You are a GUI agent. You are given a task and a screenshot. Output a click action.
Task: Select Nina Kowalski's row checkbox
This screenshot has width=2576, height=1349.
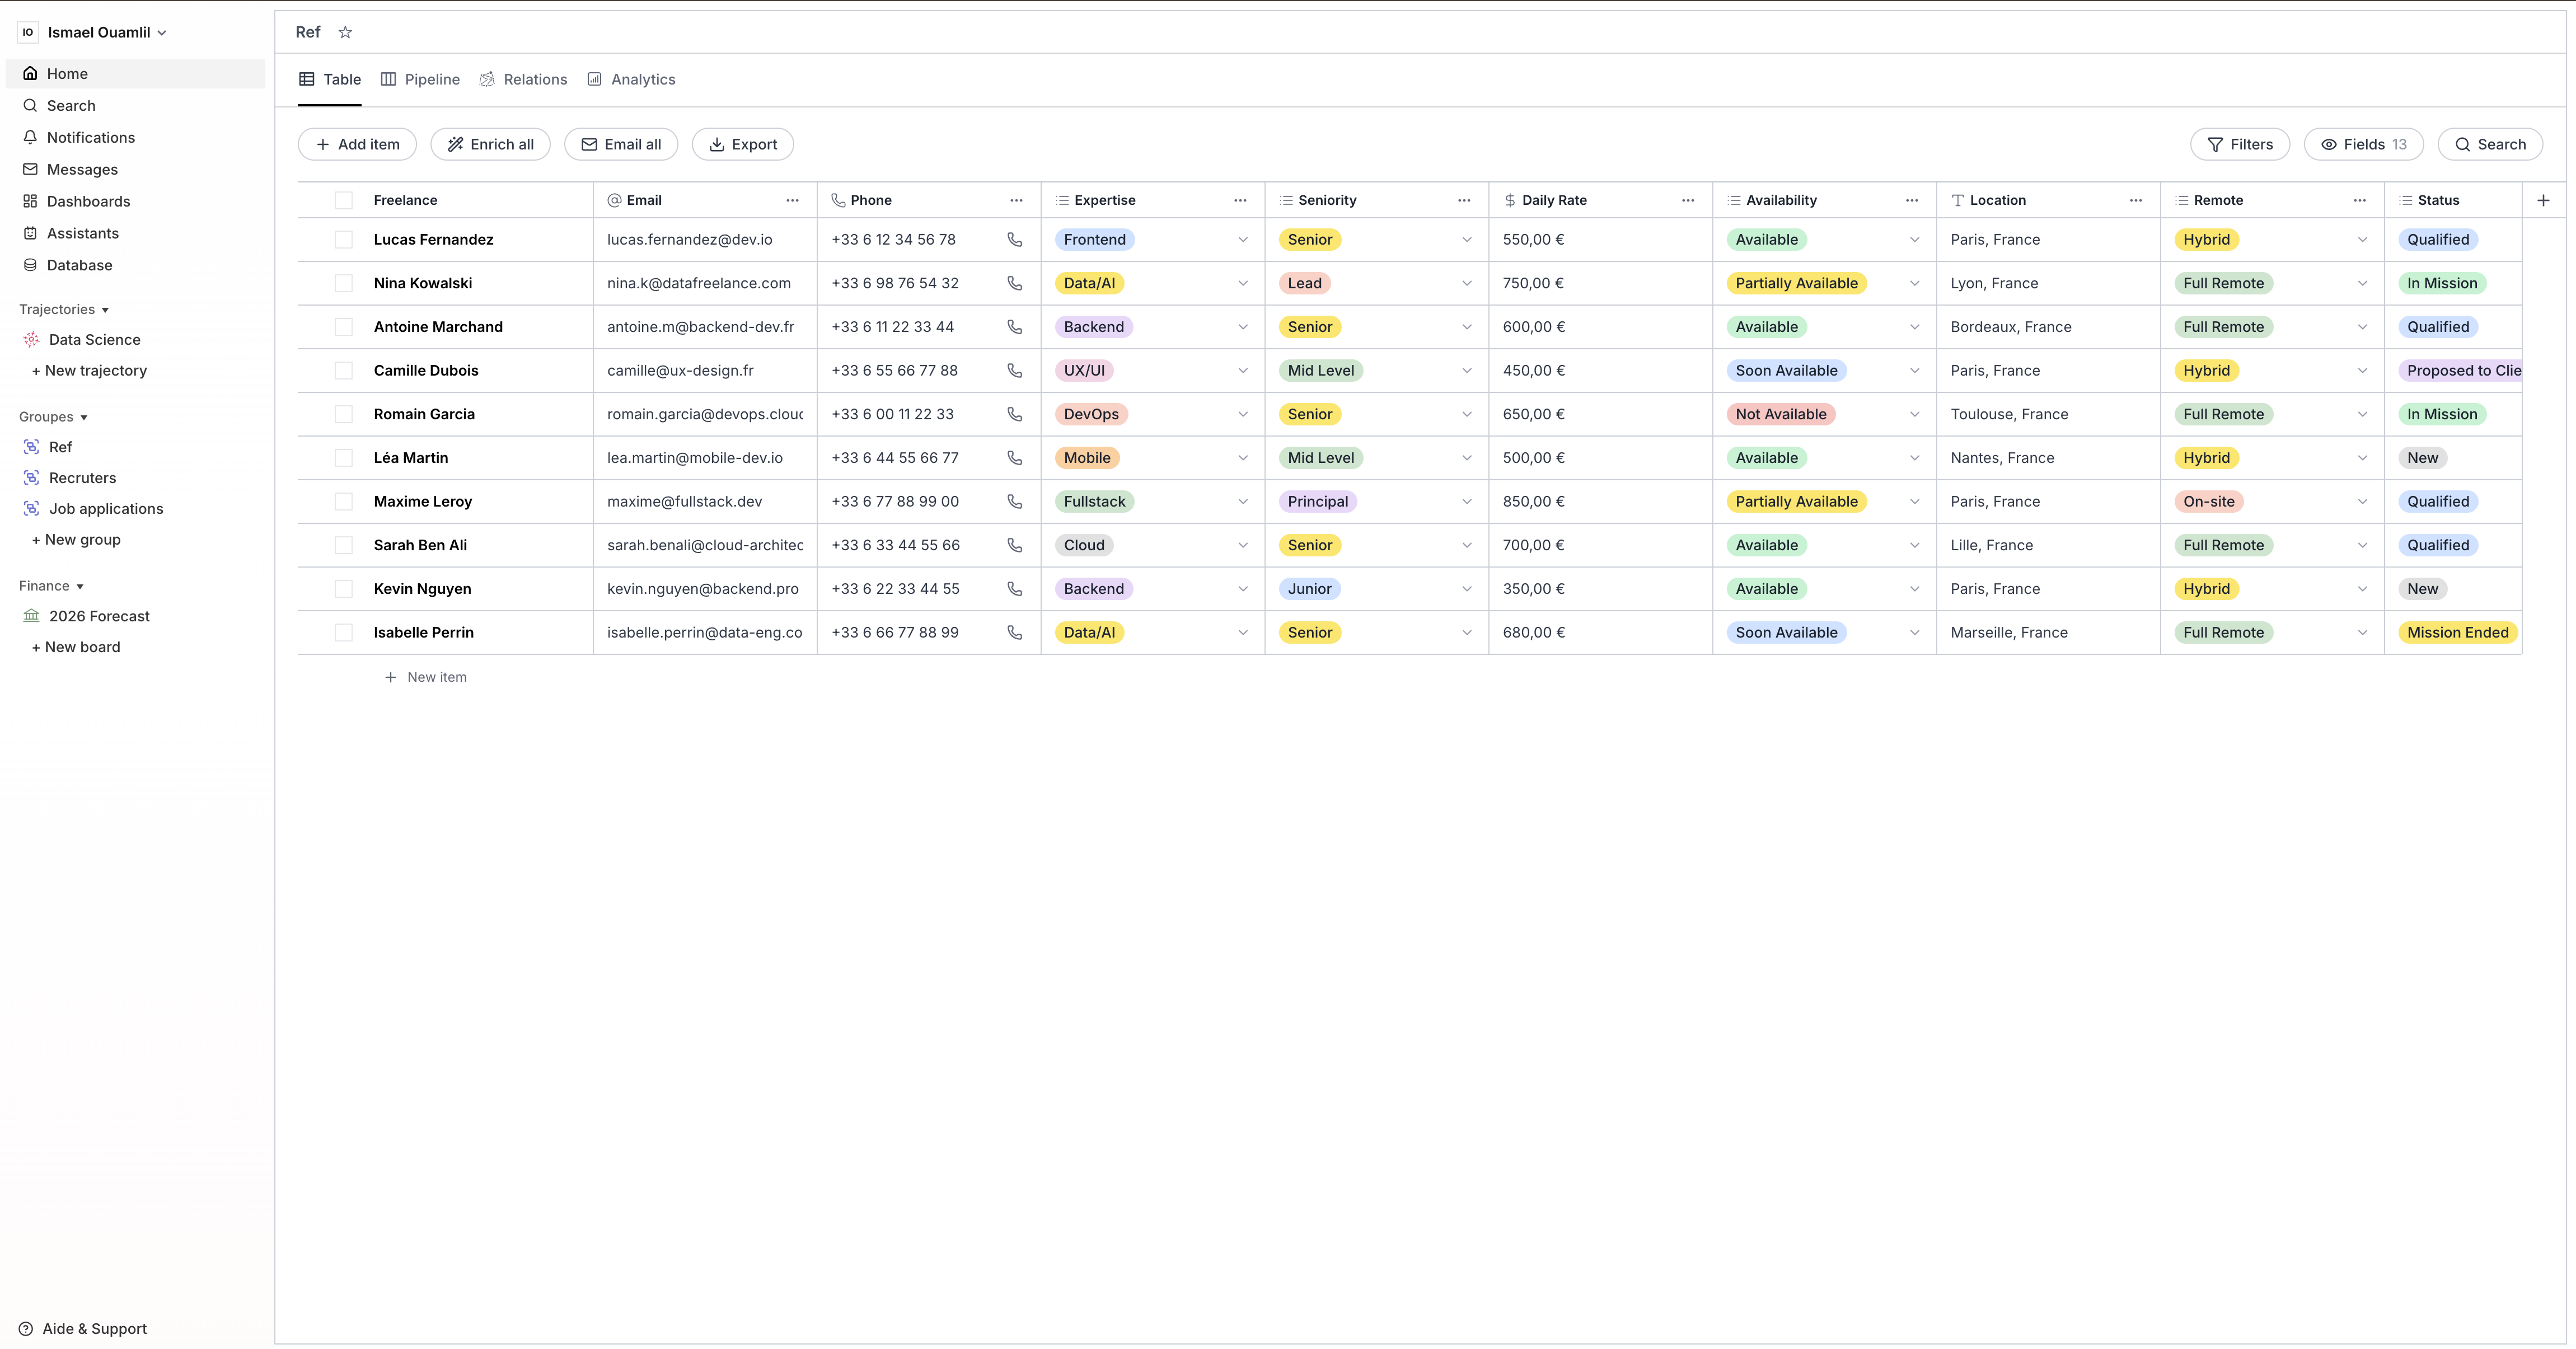[x=344, y=283]
